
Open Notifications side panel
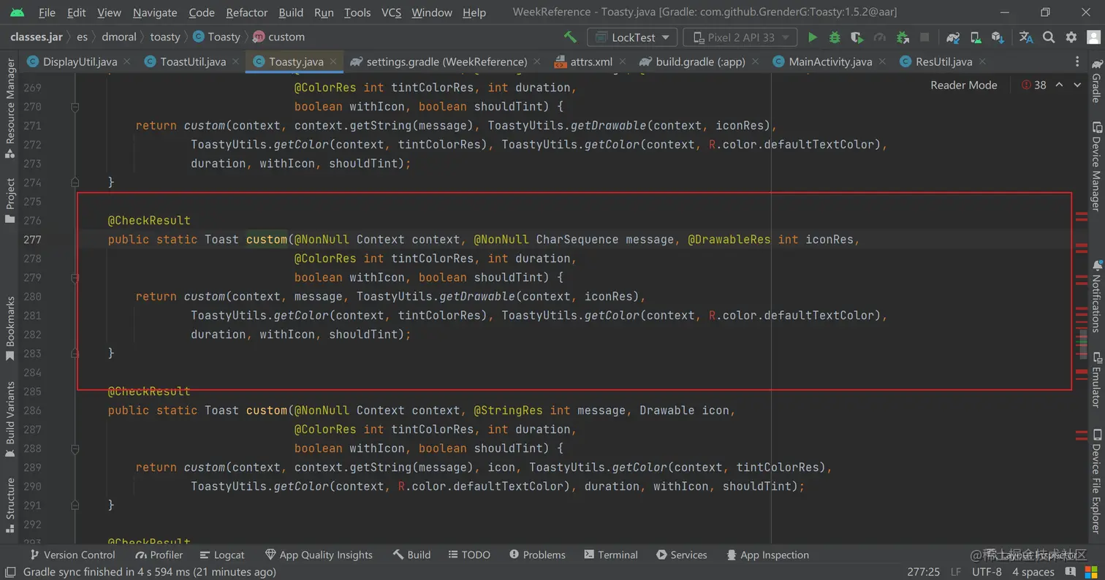tap(1095, 297)
